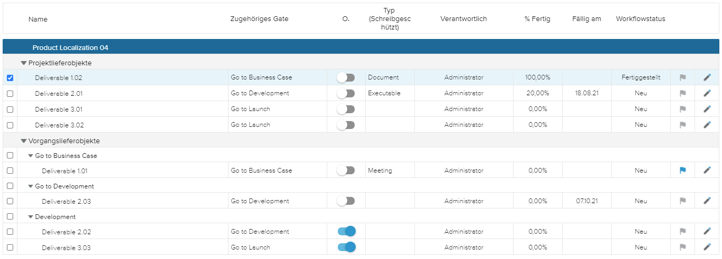Check the Deliverable 3.03 row checkbox
Viewport: 722px width, 259px height.
(10, 247)
